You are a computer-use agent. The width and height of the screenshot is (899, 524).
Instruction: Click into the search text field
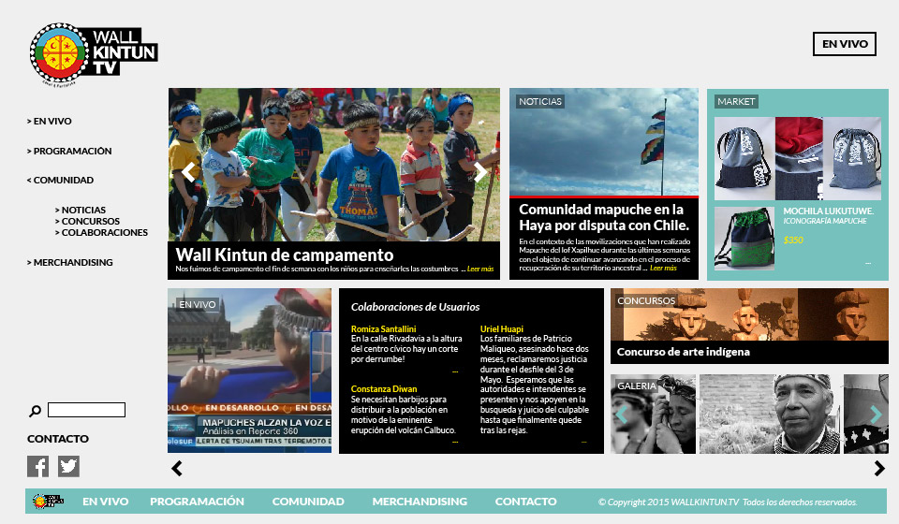[86, 410]
